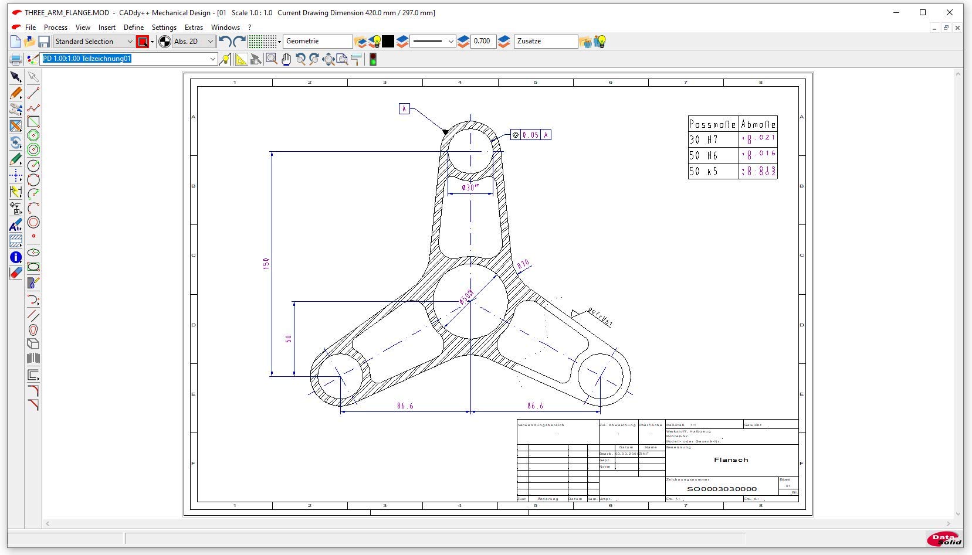Expand the Abs. 2D coordinate dropdown
The image size is (972, 555).
pos(210,42)
